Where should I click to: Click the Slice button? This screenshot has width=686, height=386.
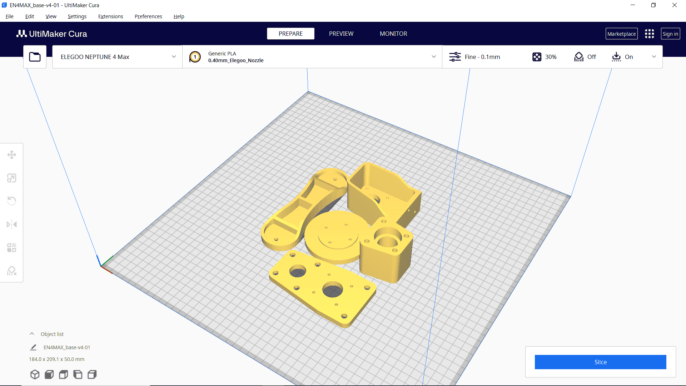tap(600, 362)
